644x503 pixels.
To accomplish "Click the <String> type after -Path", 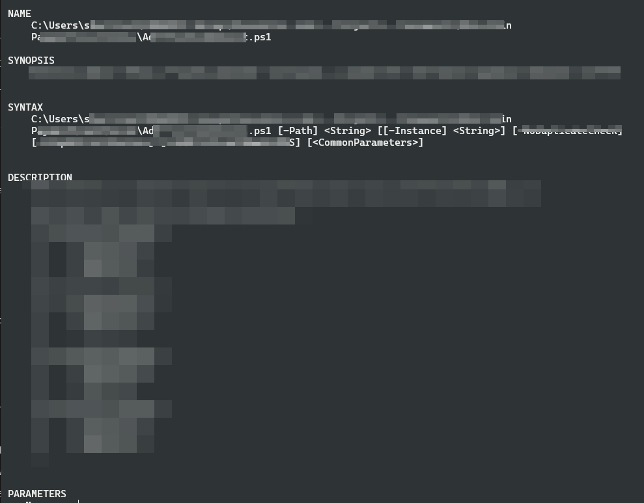I will point(348,131).
